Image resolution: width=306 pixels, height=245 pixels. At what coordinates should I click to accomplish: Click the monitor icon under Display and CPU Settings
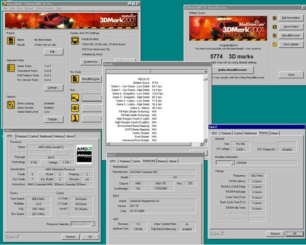(x=75, y=40)
